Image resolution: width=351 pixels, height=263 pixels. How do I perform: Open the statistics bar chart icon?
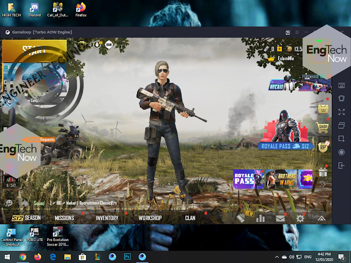click(x=261, y=218)
